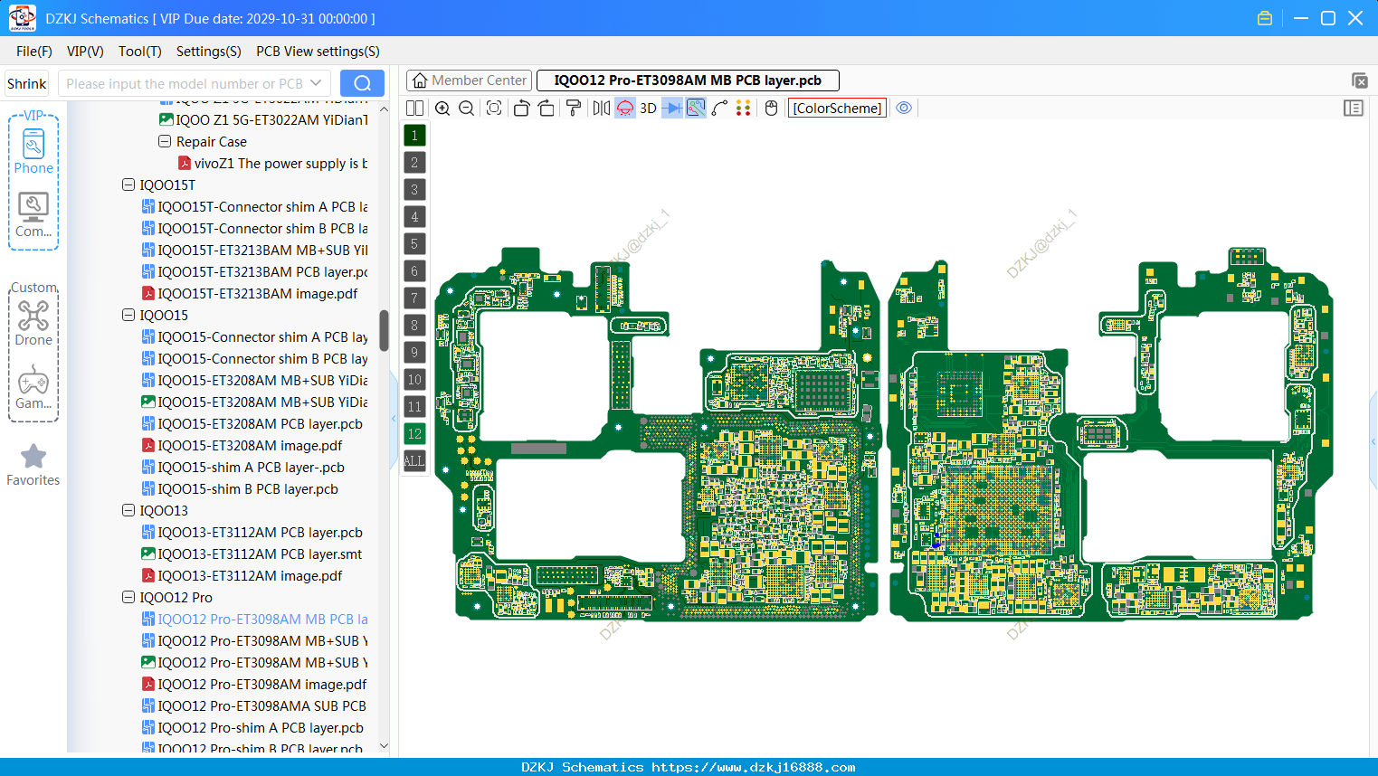Screen dimensions: 1378x776
Task: Click the DZKJ app logo icon
Action: click(22, 18)
